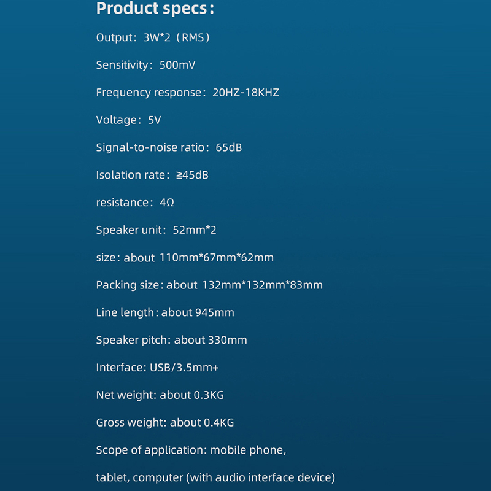Select the Scope of application line

pos(191,450)
